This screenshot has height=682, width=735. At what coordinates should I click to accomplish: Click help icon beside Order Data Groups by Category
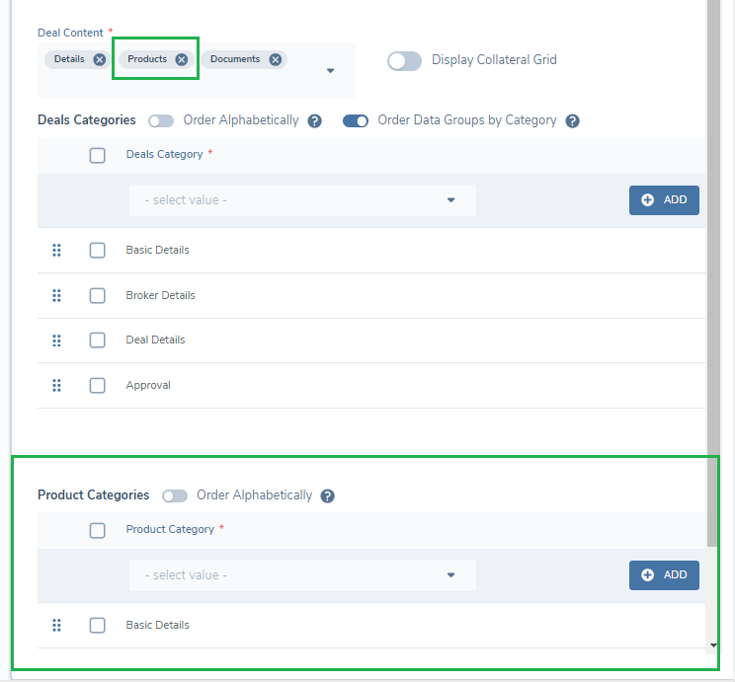click(573, 121)
